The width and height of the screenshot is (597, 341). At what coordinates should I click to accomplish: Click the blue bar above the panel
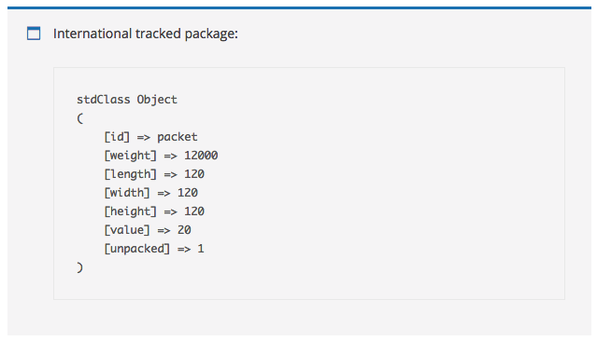299,7
